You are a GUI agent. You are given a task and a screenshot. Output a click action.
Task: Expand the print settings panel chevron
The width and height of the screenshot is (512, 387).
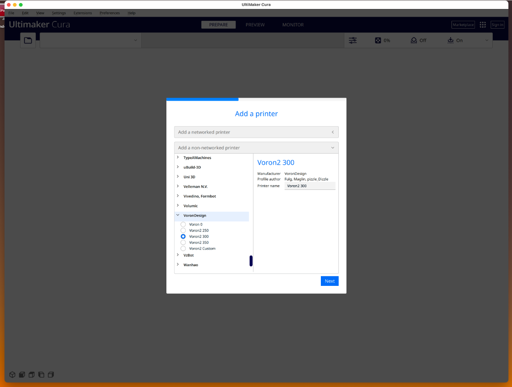(487, 41)
